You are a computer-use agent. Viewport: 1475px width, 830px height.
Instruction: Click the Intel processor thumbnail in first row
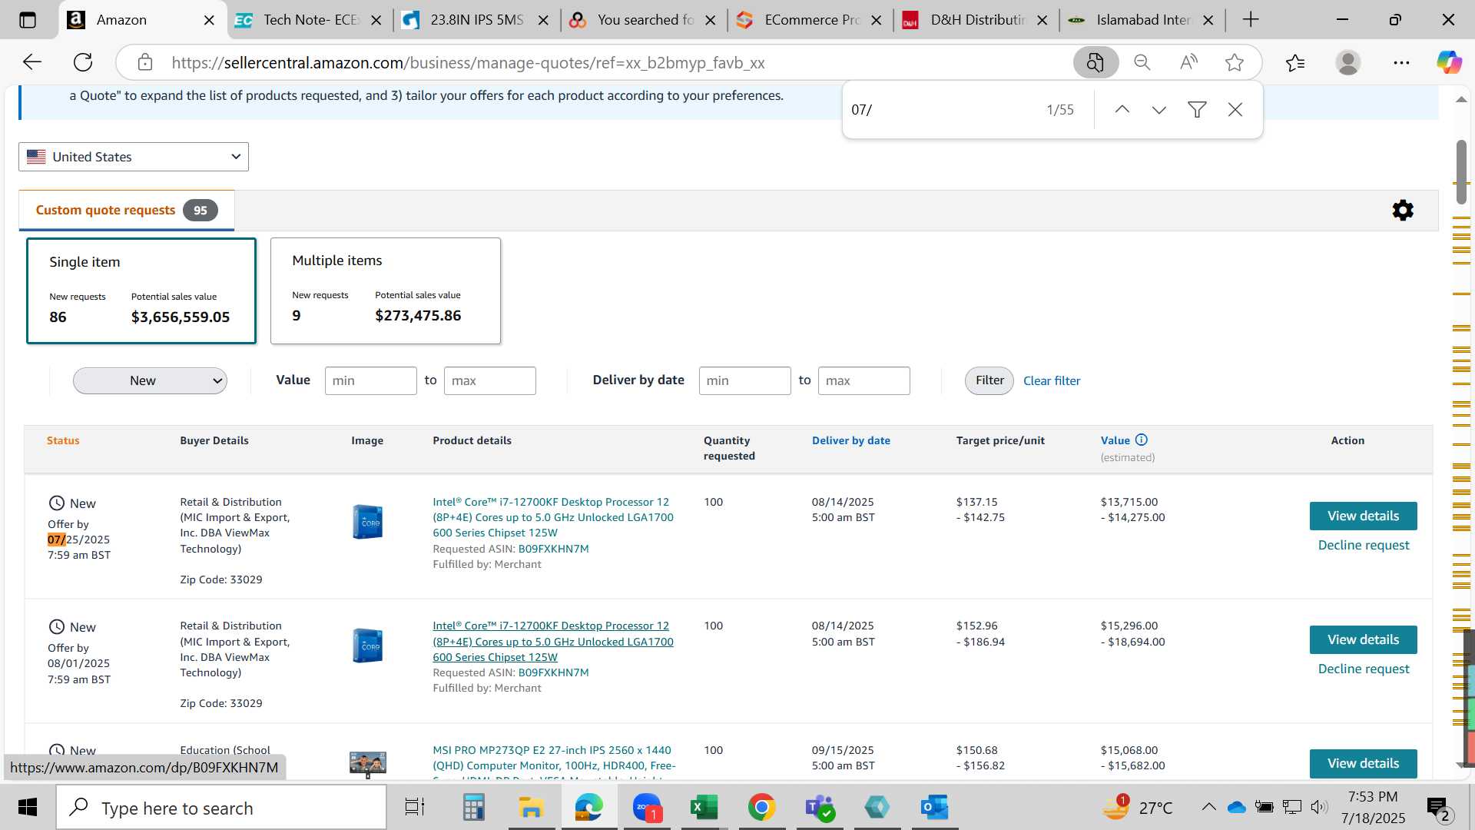(x=367, y=522)
